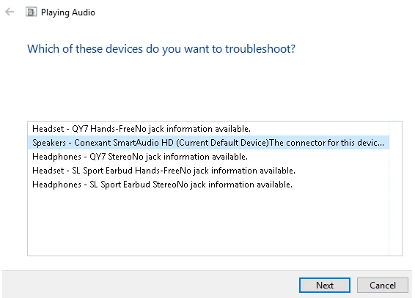This screenshot has height=298, width=415.
Task: Click the 'Which of these devices' heading
Action: pos(161,49)
